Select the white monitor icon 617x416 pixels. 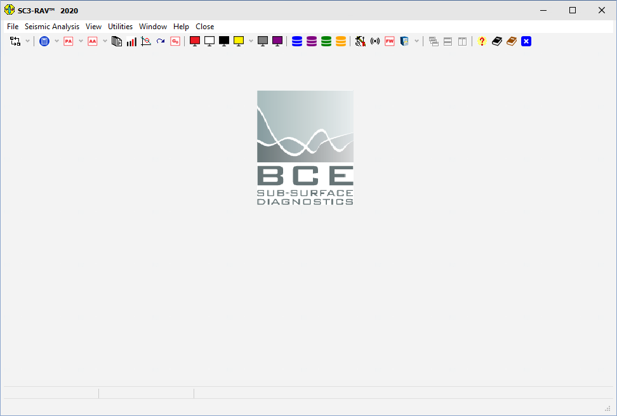click(209, 41)
